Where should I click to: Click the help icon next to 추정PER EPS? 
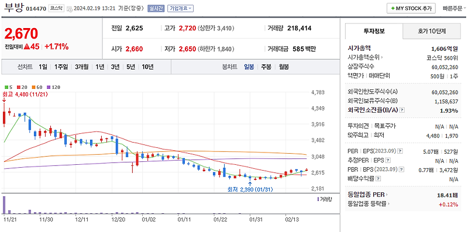pos(388,161)
